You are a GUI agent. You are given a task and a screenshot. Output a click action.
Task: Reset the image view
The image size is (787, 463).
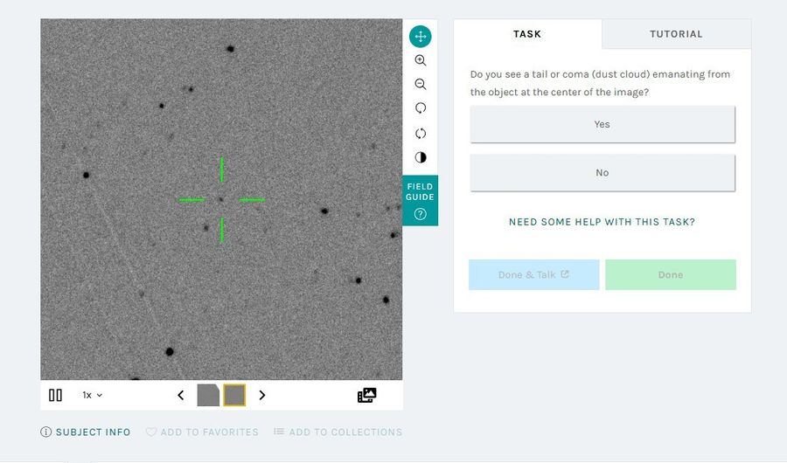click(421, 133)
